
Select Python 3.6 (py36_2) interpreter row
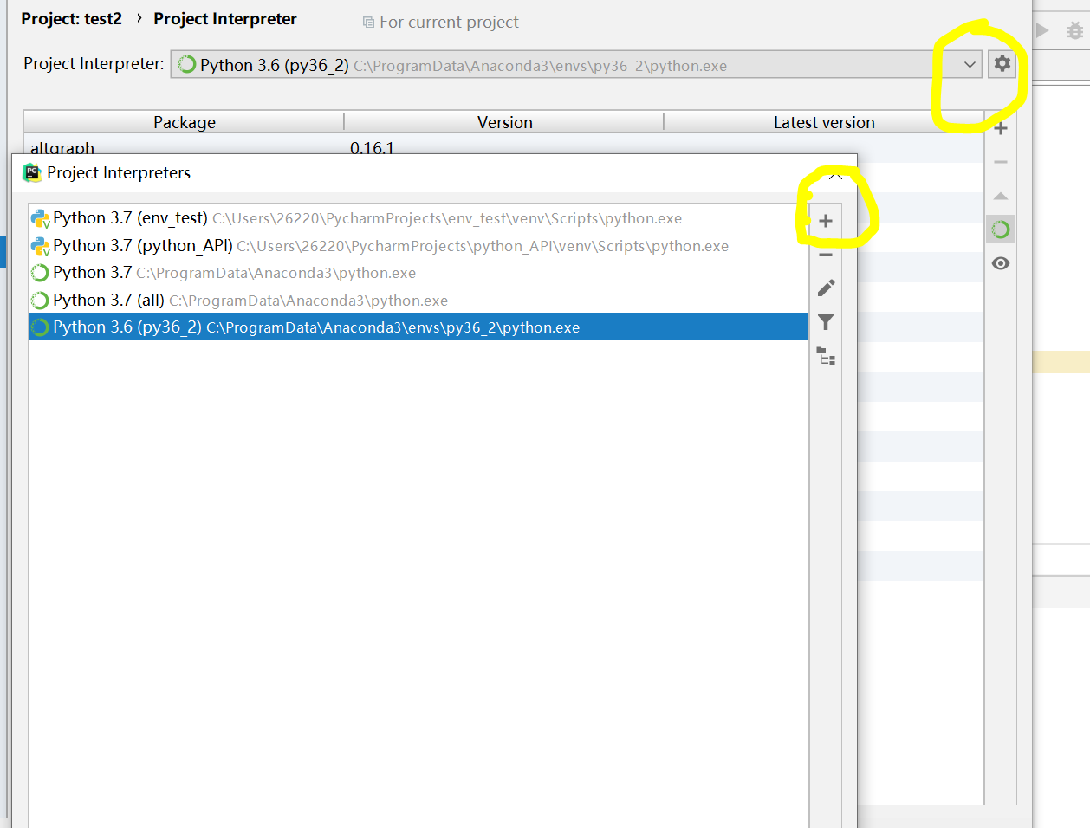(418, 327)
